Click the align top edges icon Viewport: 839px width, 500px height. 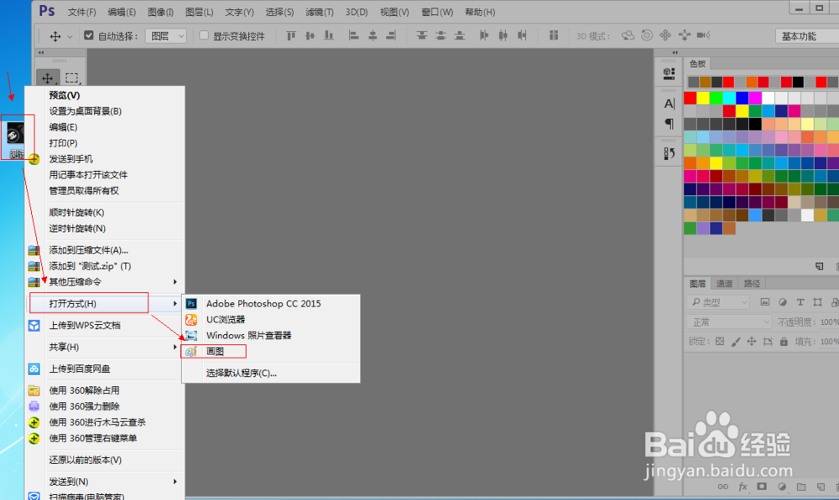[x=291, y=36]
